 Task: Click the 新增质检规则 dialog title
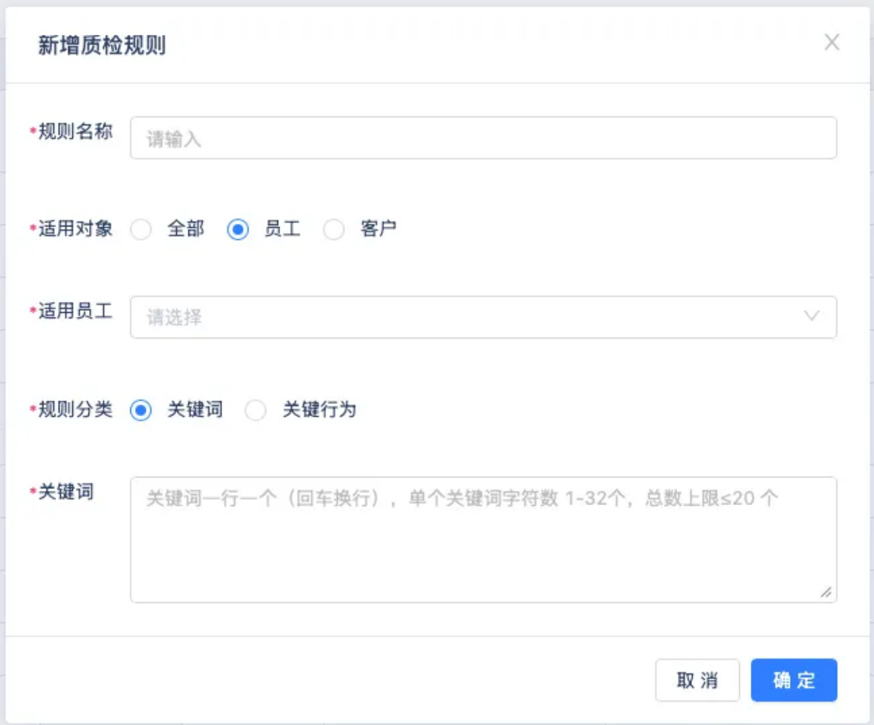(102, 45)
